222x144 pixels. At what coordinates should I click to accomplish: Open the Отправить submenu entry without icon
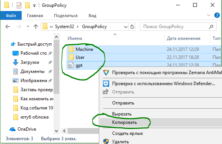(161, 103)
